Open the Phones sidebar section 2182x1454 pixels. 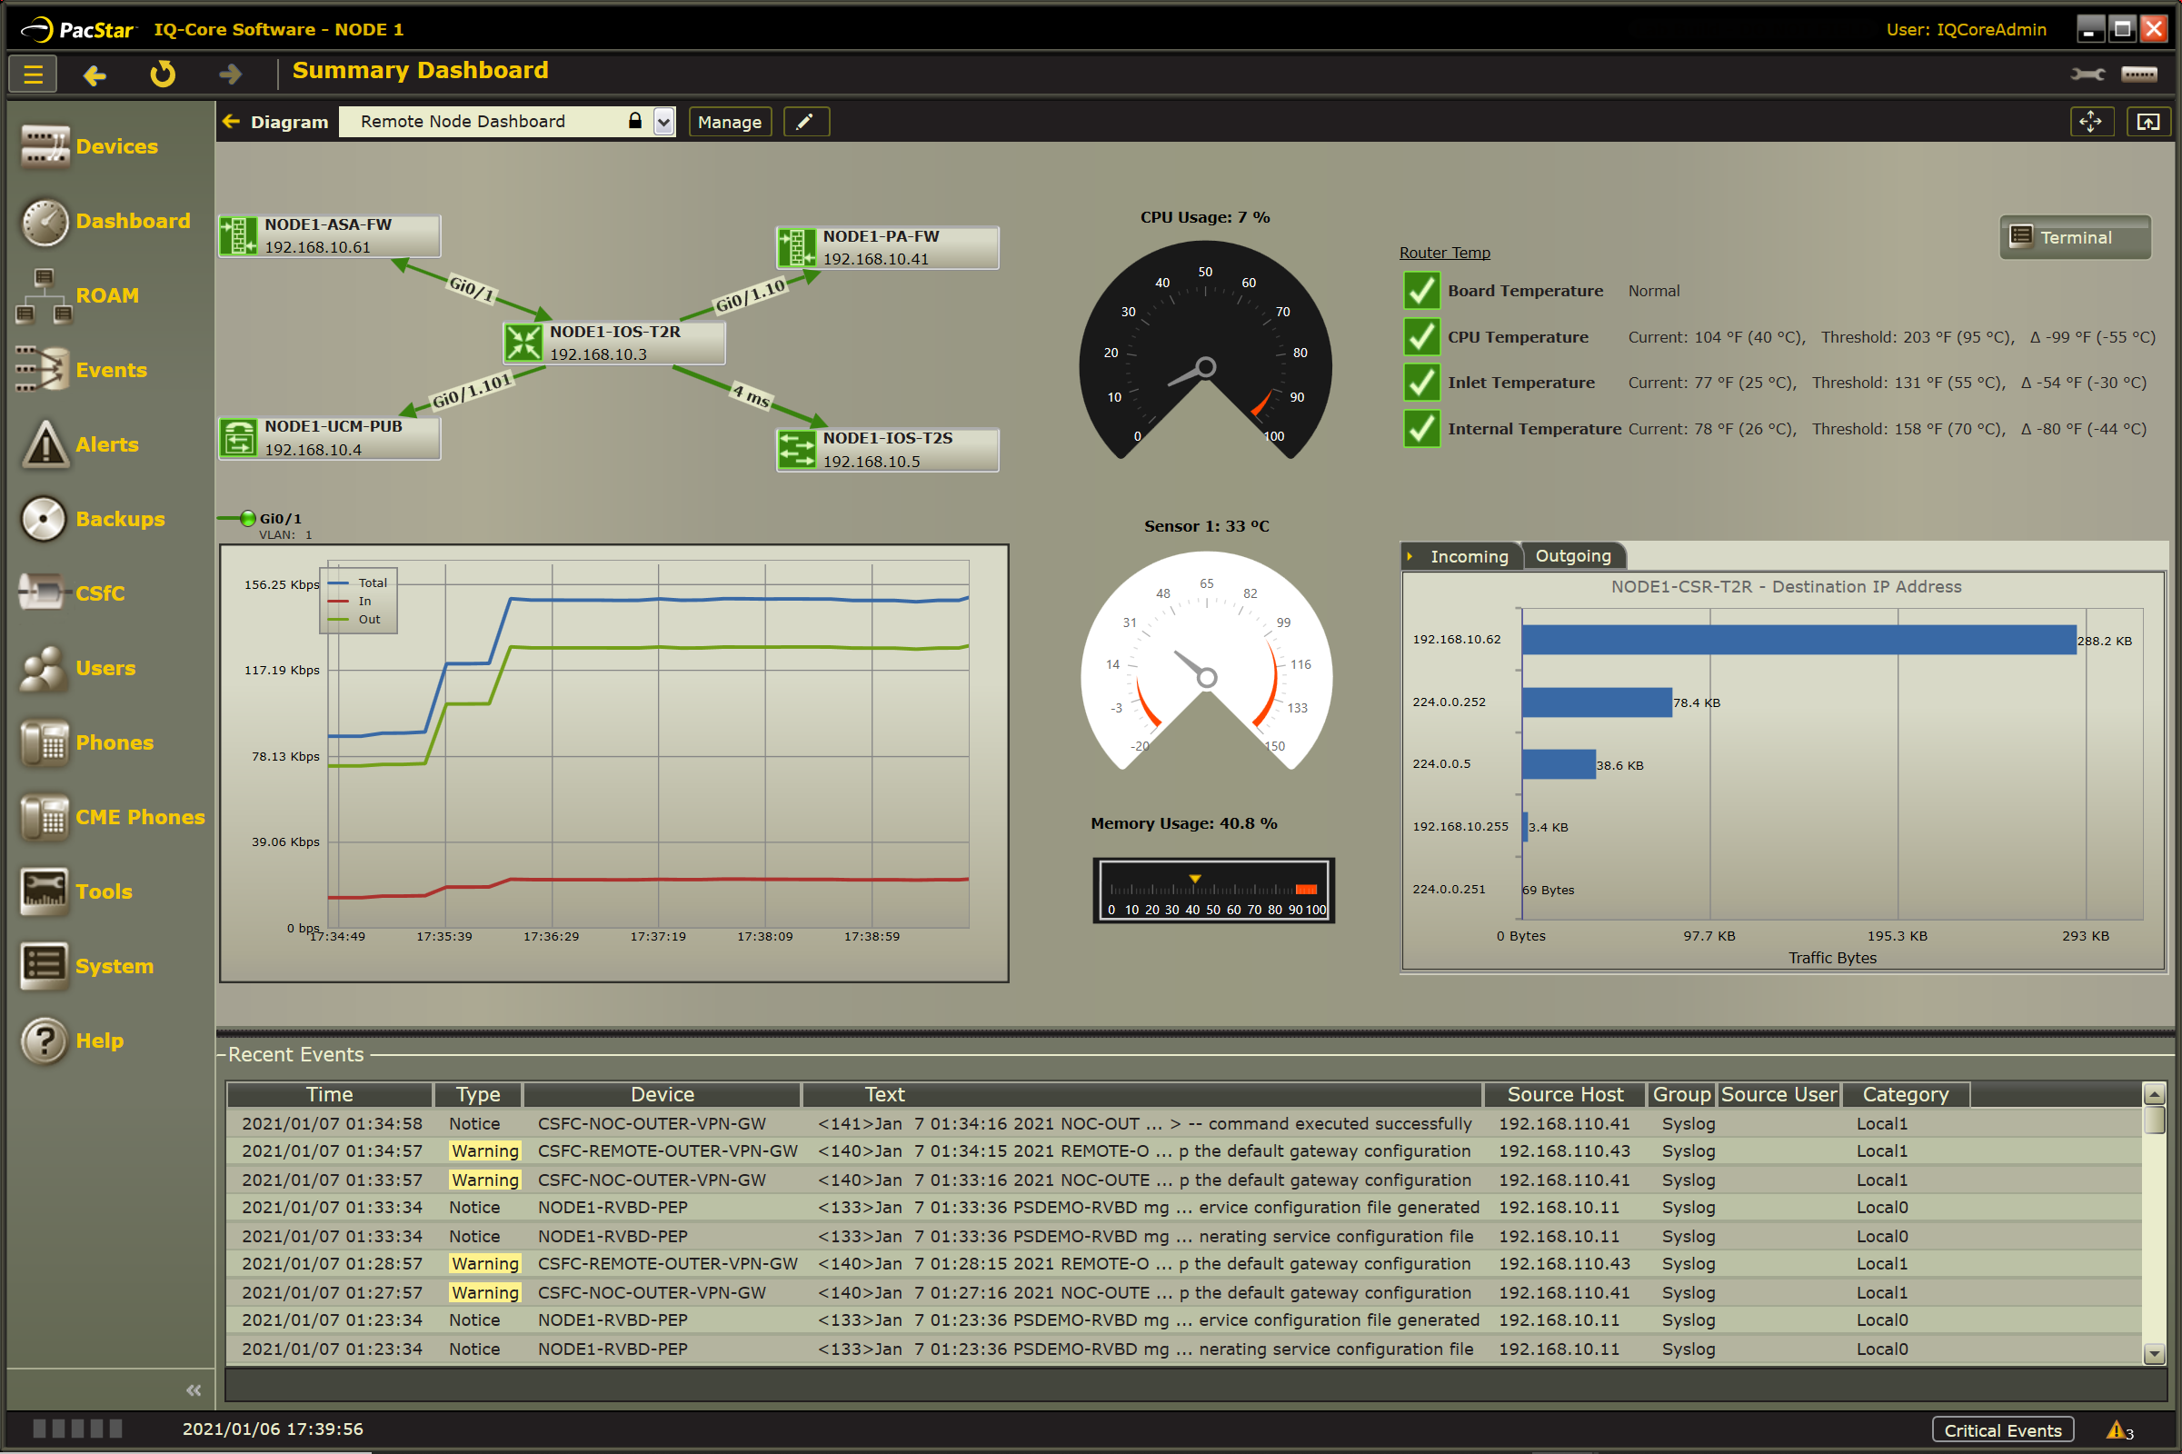[87, 742]
